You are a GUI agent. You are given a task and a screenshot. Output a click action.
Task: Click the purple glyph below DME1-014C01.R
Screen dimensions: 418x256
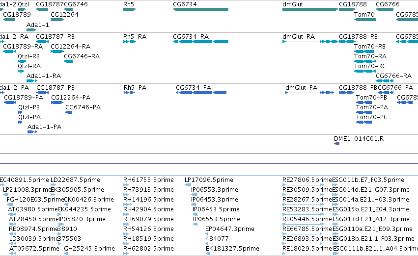click(336, 144)
